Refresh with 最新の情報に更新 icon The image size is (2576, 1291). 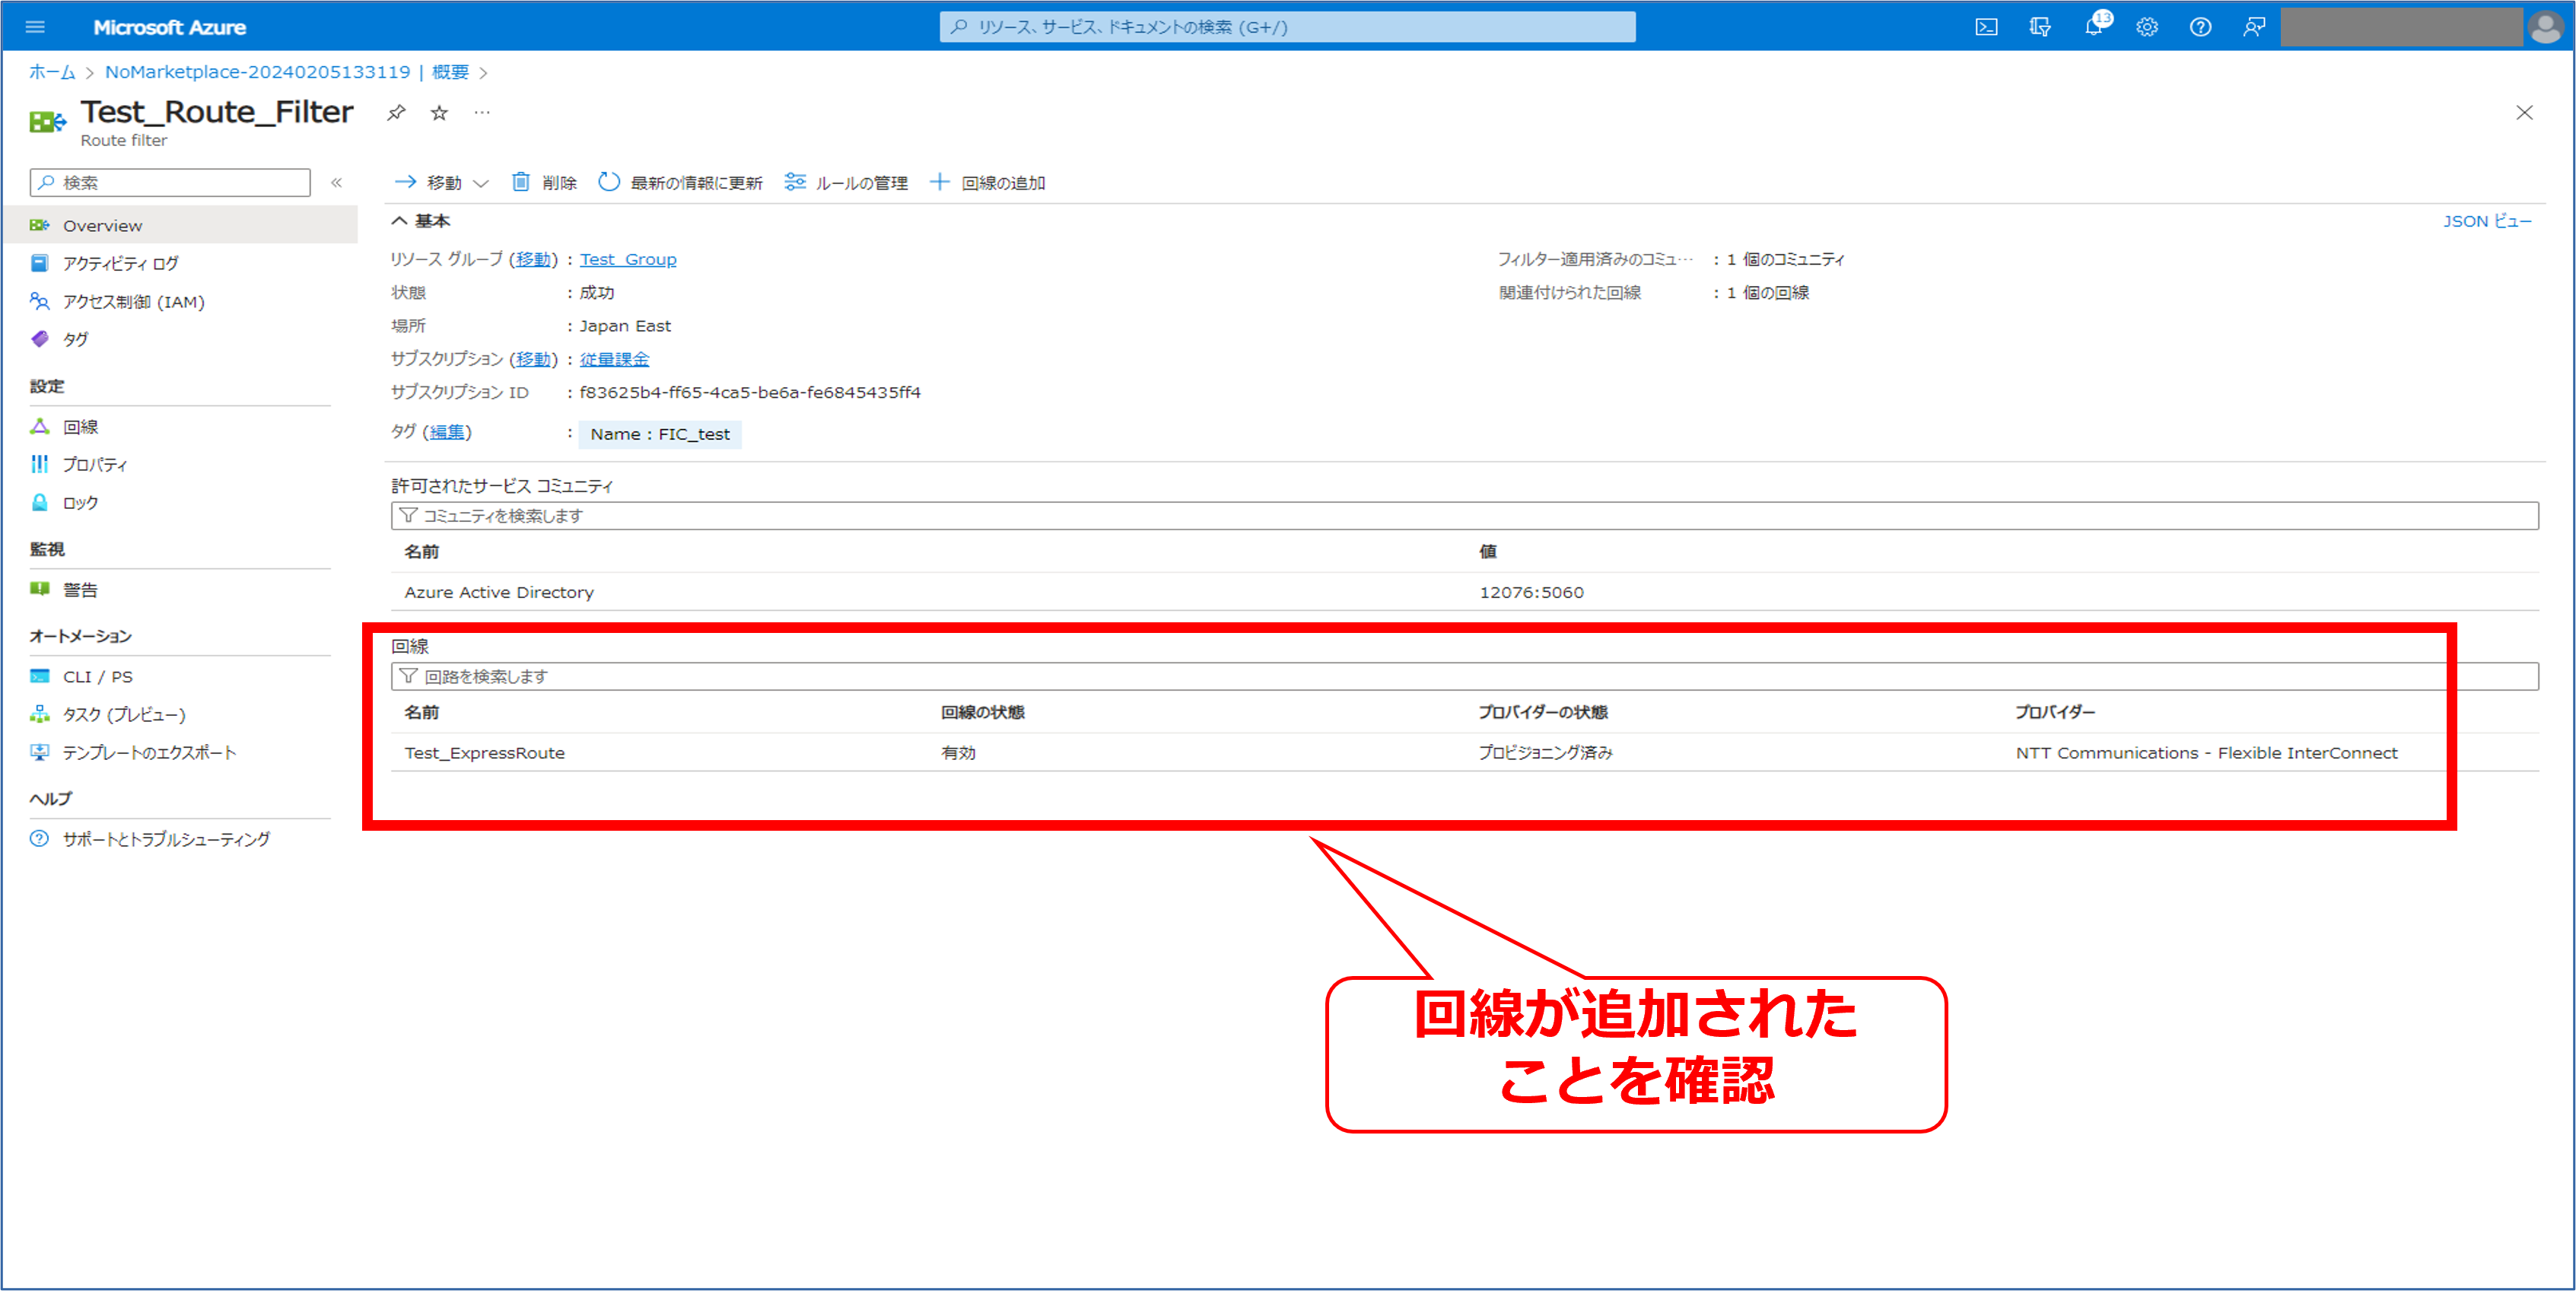tap(609, 182)
